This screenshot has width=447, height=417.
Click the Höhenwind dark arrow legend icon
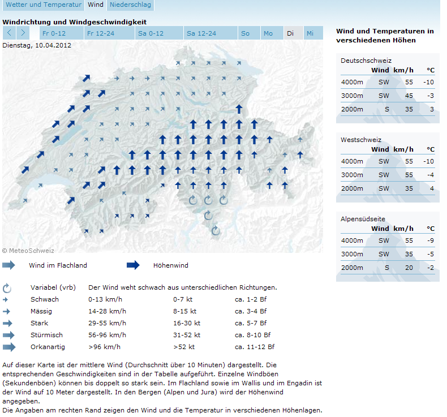coord(133,265)
